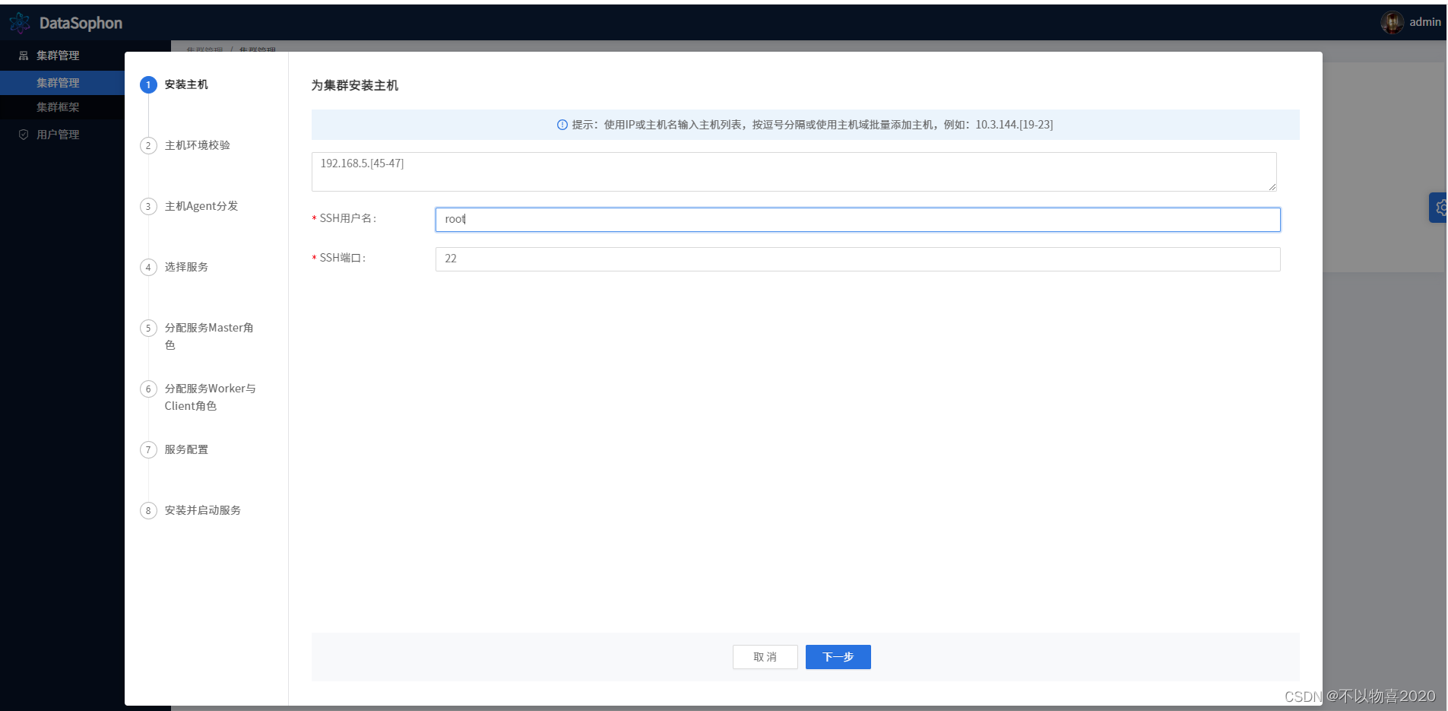Image resolution: width=1448 pixels, height=711 pixels.
Task: Open the admin user avatar
Action: click(1392, 22)
